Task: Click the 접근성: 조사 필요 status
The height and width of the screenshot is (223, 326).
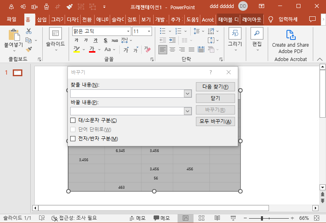Action: click(74, 218)
